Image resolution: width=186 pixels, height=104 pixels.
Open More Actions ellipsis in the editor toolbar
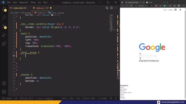(116, 8)
